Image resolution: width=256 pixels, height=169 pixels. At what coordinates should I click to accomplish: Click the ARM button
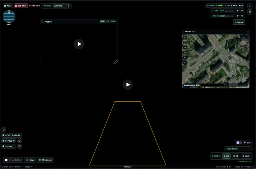(8, 6)
